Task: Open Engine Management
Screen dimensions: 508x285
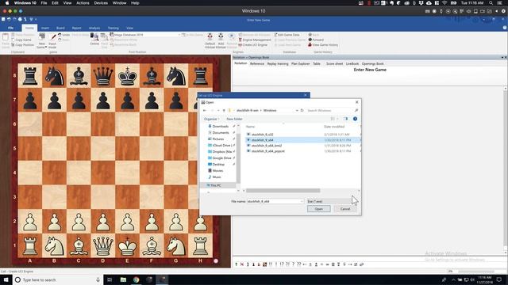Action: (255, 40)
